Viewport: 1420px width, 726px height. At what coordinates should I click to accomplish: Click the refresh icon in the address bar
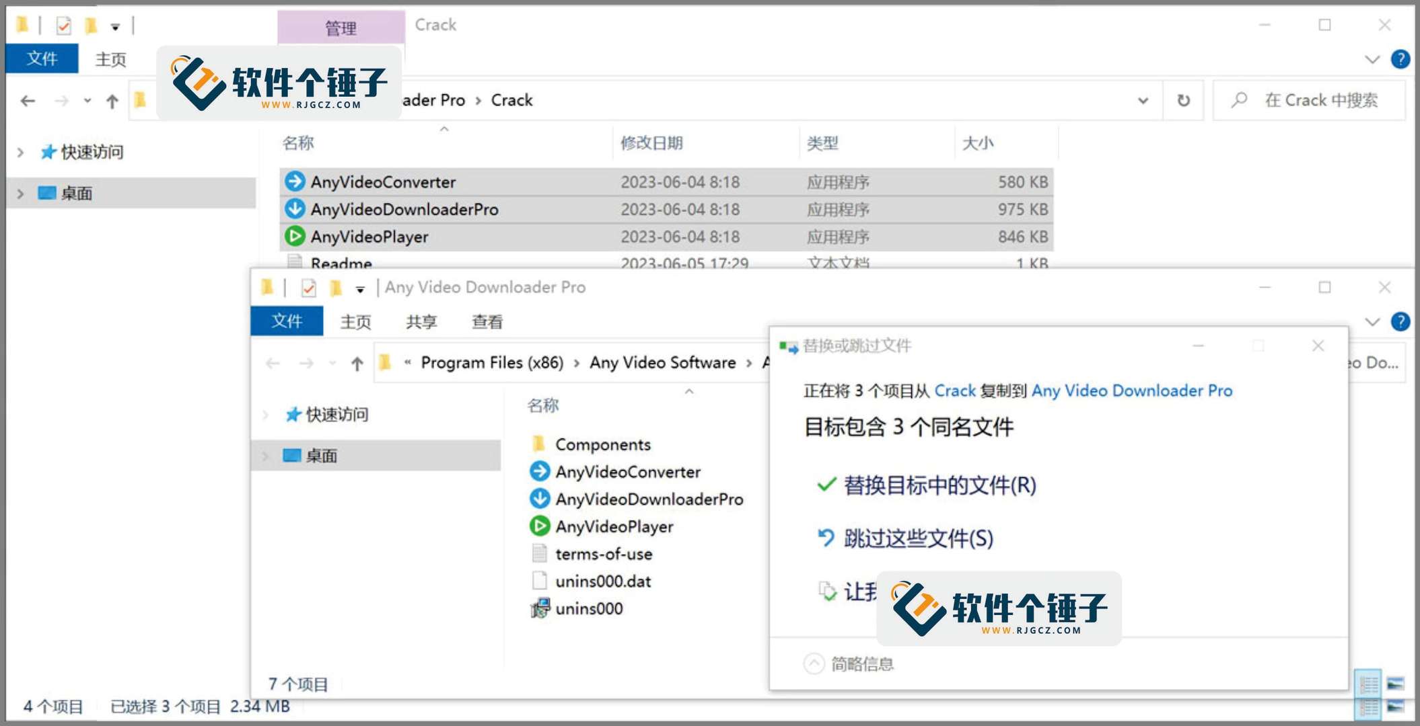pos(1182,100)
